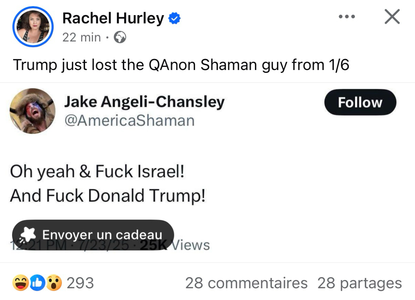
Task: Click the embedded tweet text
Action: 108,183
